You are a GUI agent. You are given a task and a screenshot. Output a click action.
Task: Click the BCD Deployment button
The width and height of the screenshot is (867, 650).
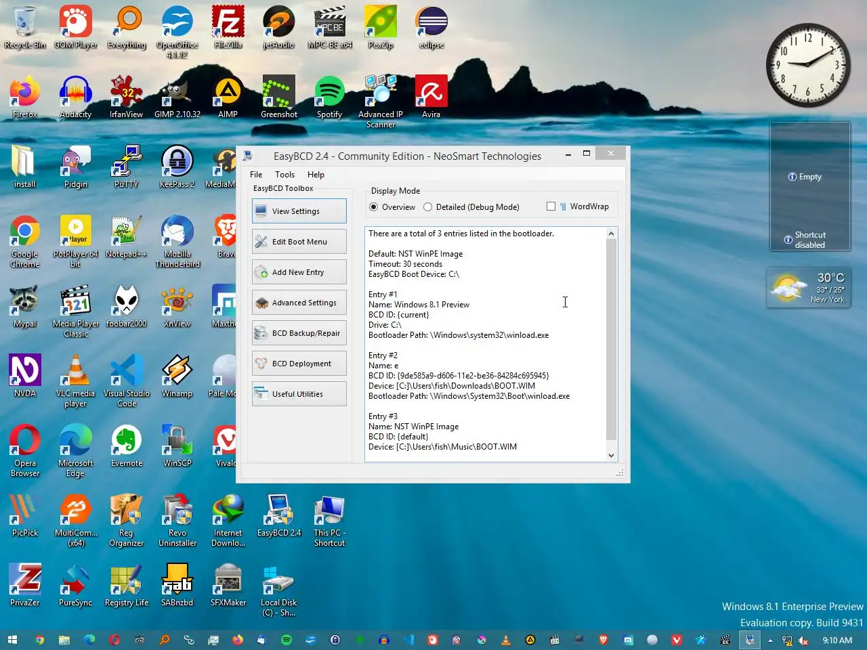coord(299,364)
